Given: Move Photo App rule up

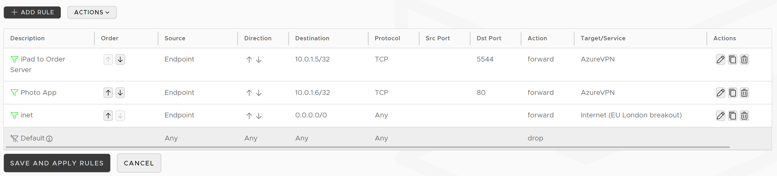Looking at the screenshot, I should [x=108, y=93].
